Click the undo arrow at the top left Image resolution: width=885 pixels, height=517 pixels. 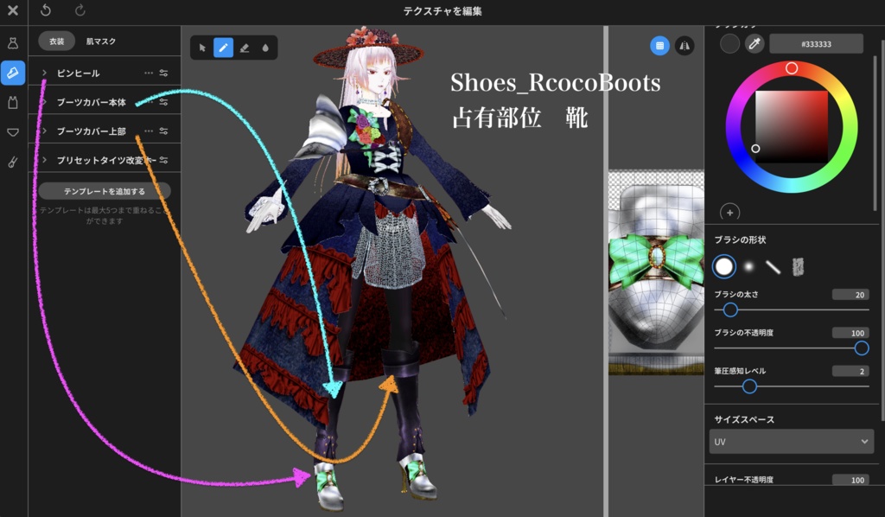click(47, 11)
